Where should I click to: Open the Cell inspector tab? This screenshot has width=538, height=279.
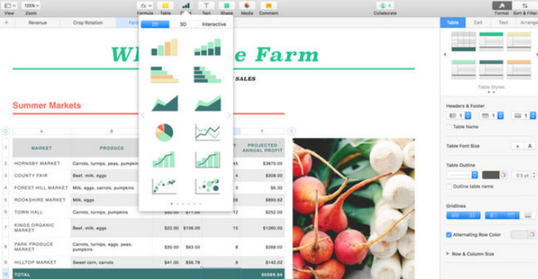[478, 23]
